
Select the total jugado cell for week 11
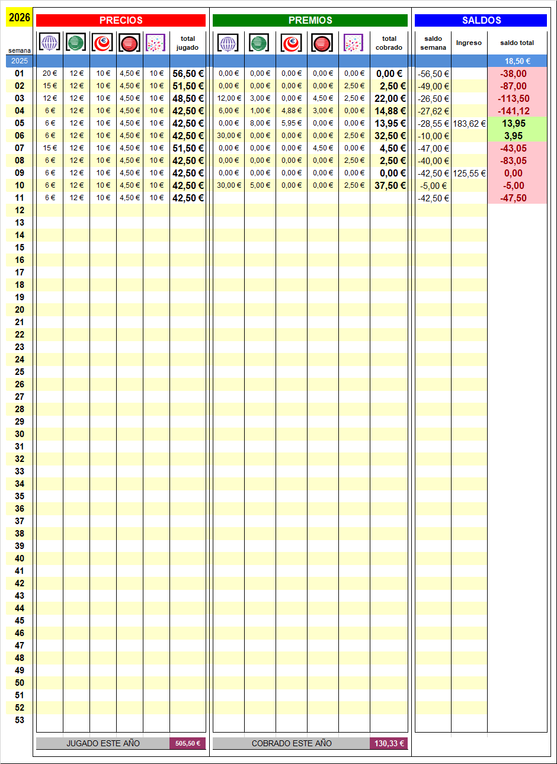(x=188, y=198)
